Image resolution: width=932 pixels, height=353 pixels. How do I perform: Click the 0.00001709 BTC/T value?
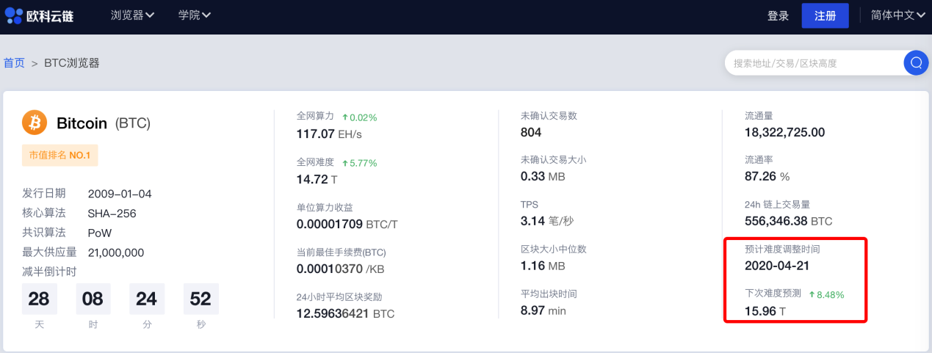click(x=347, y=223)
